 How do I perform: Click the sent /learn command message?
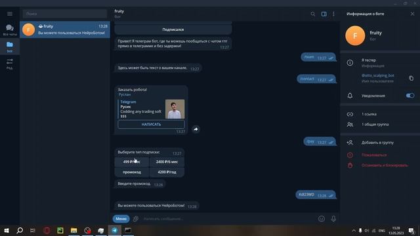(318, 58)
